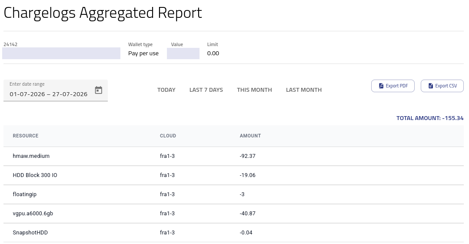Click the amount -92.37
This screenshot has width=469, height=244.
(x=247, y=156)
